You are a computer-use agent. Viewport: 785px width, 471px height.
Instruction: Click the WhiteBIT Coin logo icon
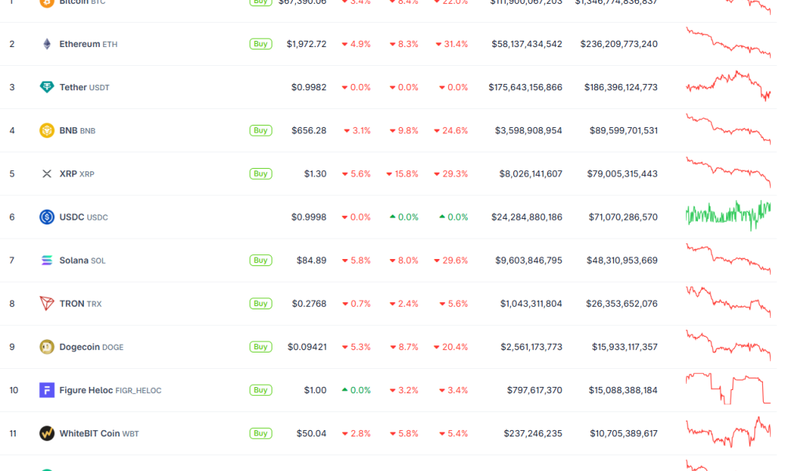pyautogui.click(x=46, y=433)
